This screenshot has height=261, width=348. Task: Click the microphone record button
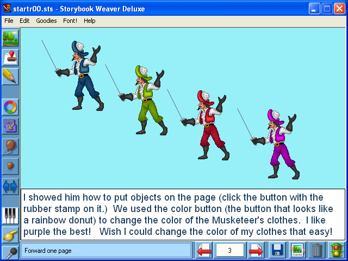pyautogui.click(x=10, y=253)
